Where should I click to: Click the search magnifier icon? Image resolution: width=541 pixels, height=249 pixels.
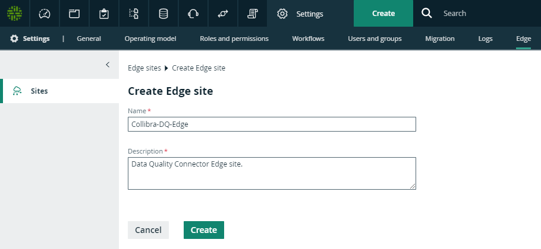427,13
